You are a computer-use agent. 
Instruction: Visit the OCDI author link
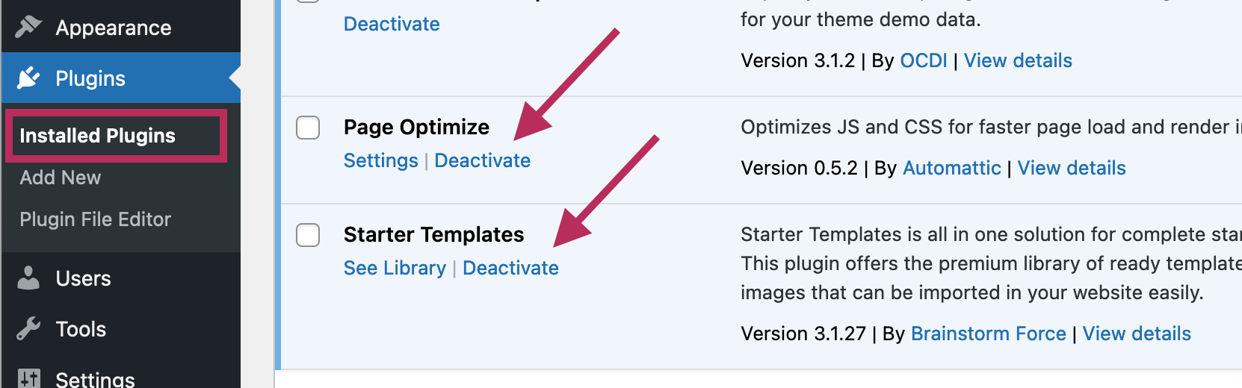pos(924,60)
